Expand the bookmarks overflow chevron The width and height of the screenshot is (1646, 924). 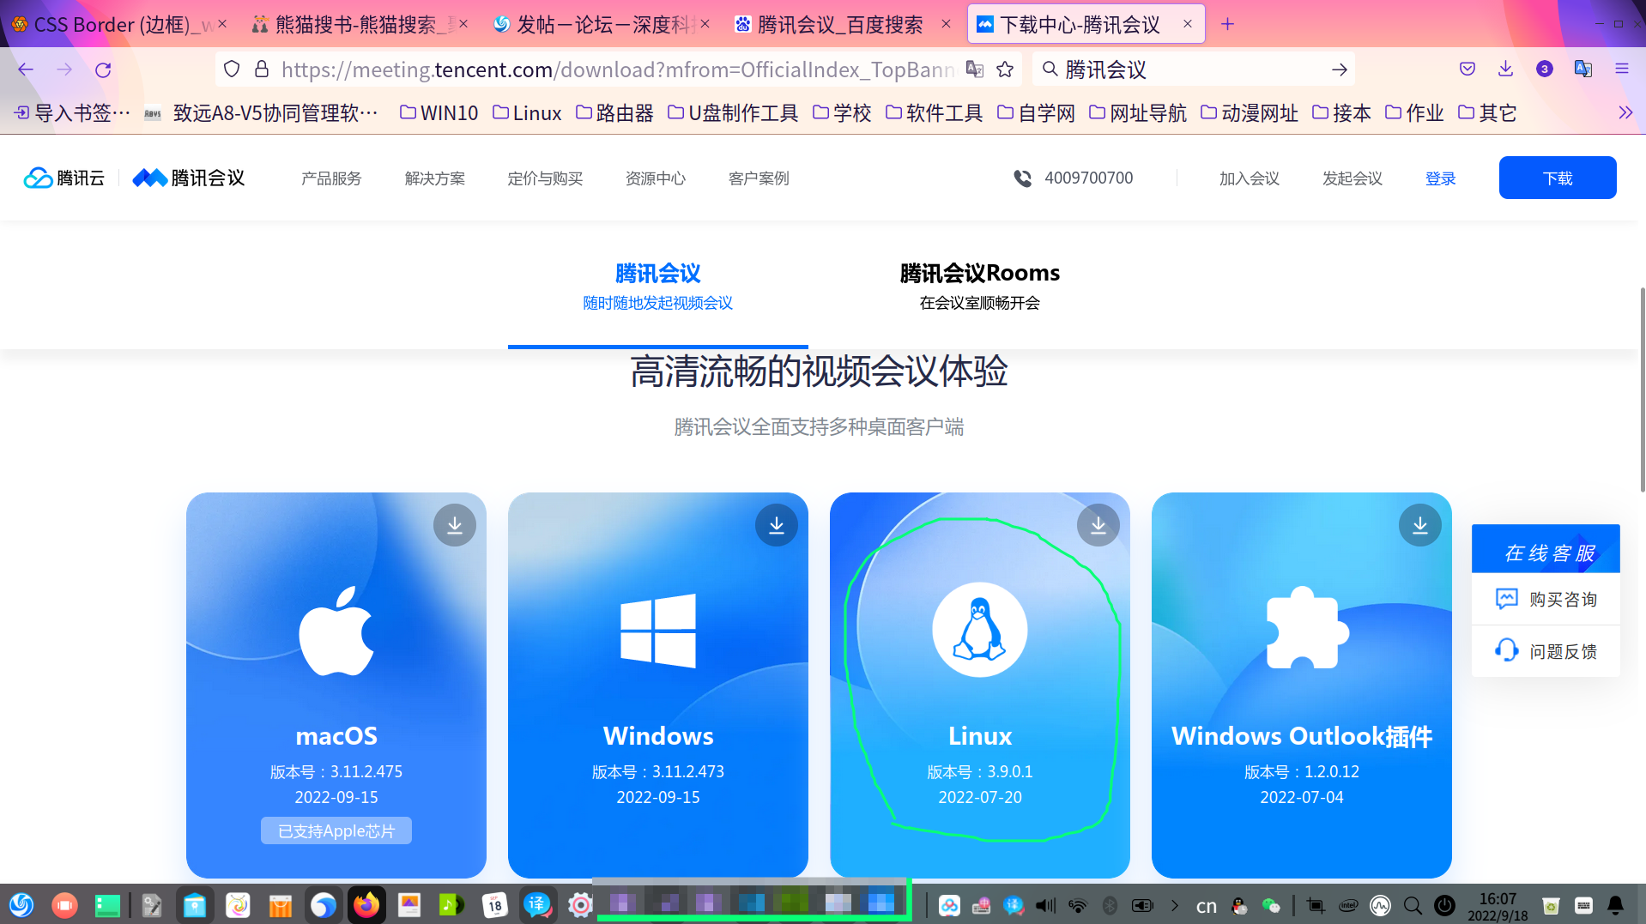(x=1625, y=112)
